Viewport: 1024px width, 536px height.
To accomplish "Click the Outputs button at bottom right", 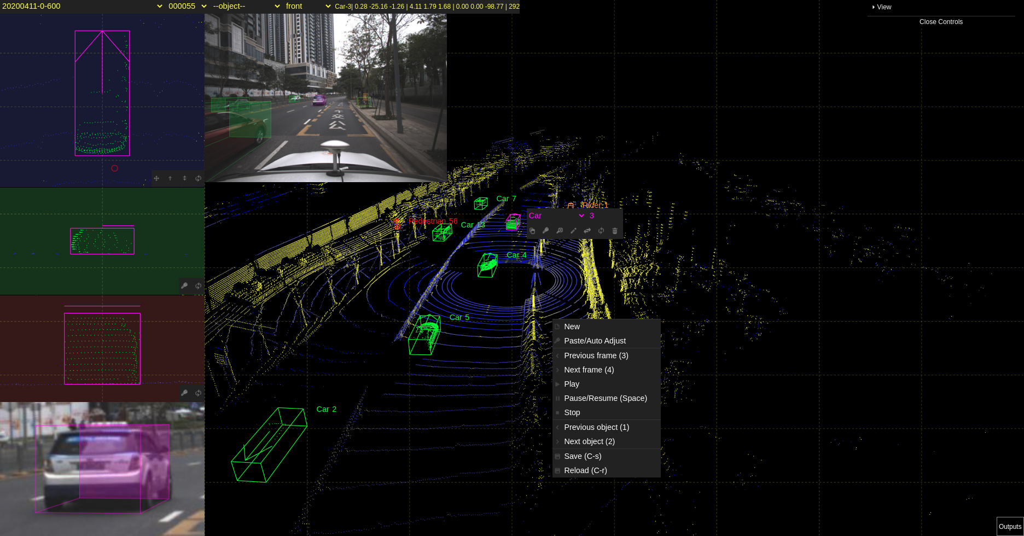I will point(1010,527).
